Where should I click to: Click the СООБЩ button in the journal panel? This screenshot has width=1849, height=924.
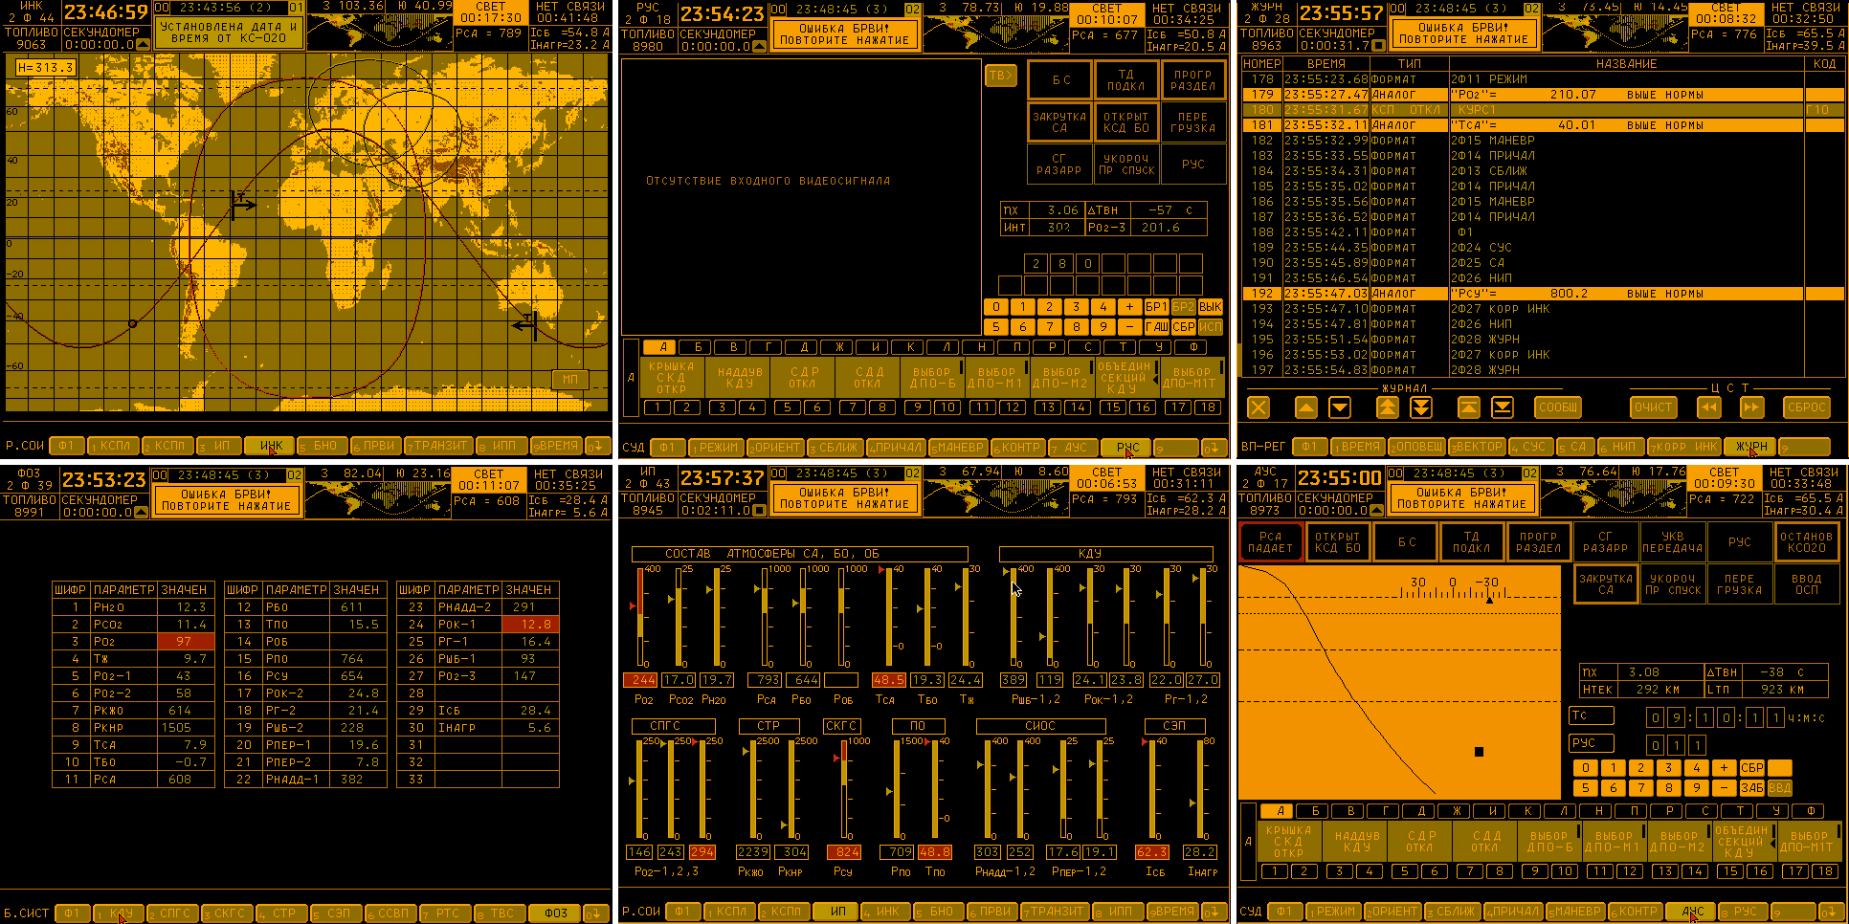1558,407
